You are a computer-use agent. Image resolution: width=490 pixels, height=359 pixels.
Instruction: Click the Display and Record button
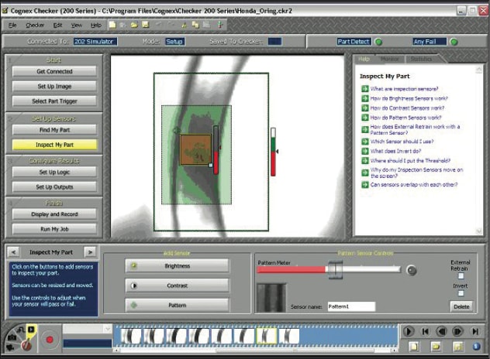tap(54, 214)
